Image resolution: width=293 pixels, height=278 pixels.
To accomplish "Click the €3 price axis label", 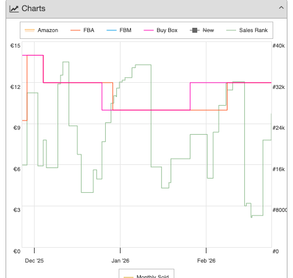I will pyautogui.click(x=17, y=210).
